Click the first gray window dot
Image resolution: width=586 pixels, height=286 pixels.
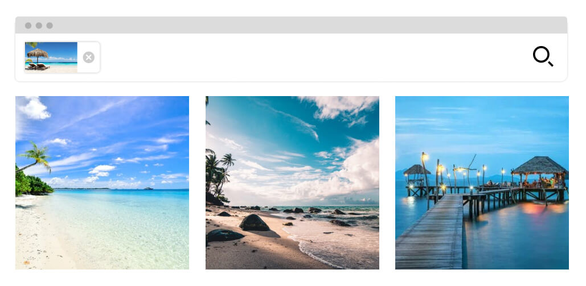[x=28, y=26]
